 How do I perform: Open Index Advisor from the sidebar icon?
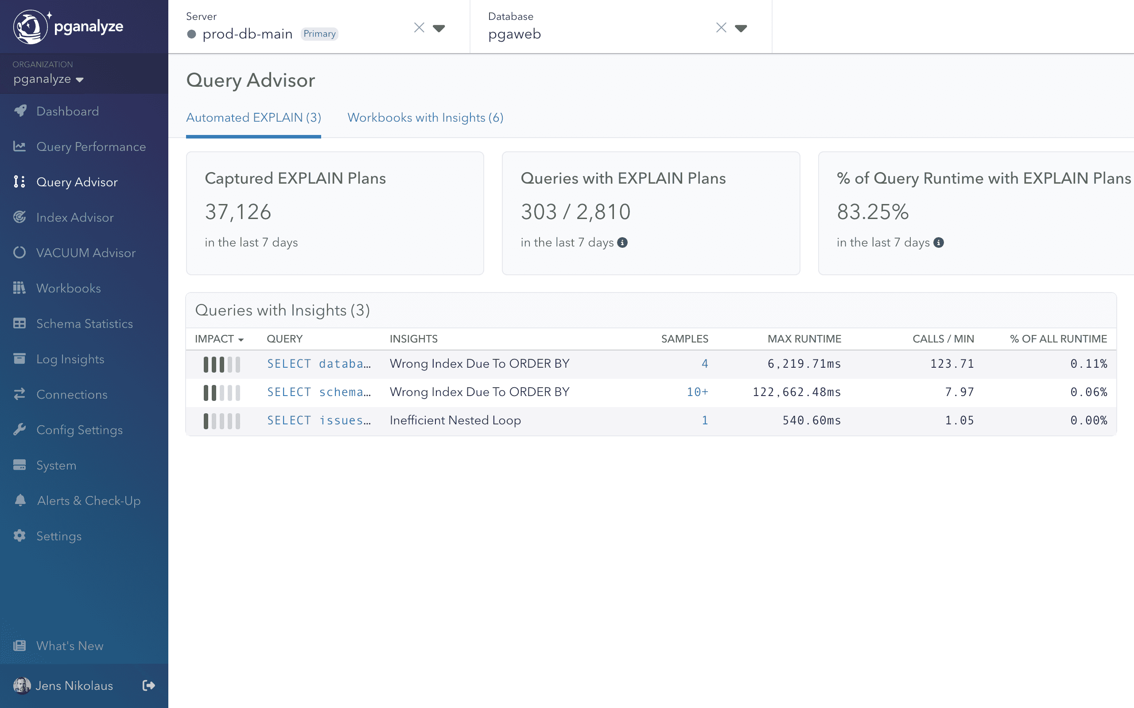pos(19,217)
